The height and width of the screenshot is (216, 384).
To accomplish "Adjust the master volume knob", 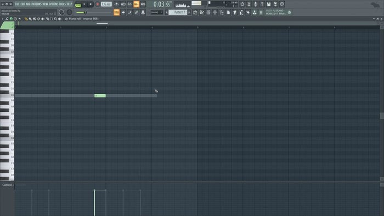I will pos(61,12).
